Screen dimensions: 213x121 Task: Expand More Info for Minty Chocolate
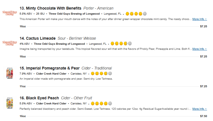[x=199, y=19]
